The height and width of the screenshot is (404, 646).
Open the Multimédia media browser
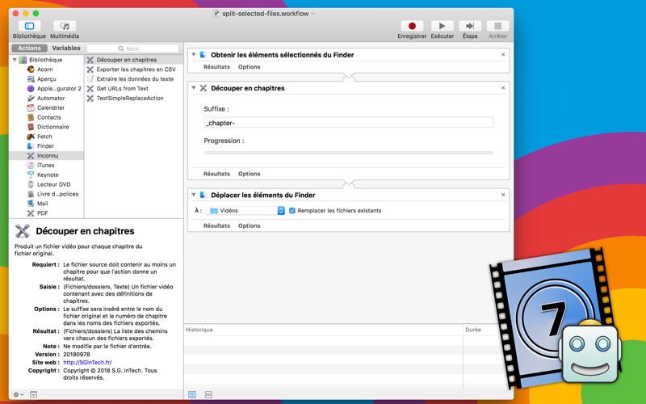point(65,26)
